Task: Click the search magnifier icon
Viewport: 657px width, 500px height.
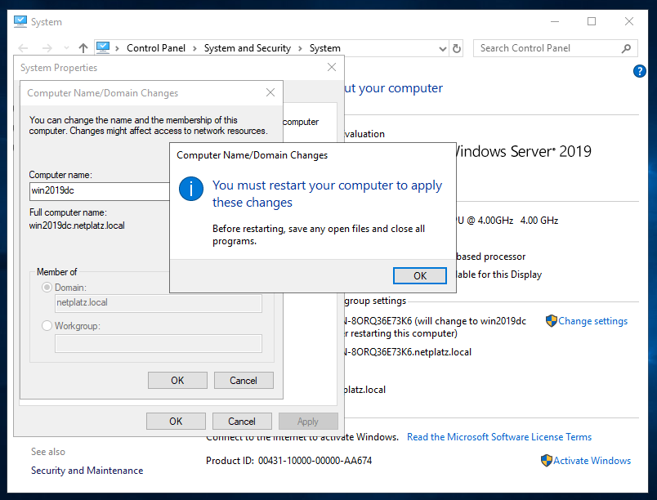Action: coord(627,48)
